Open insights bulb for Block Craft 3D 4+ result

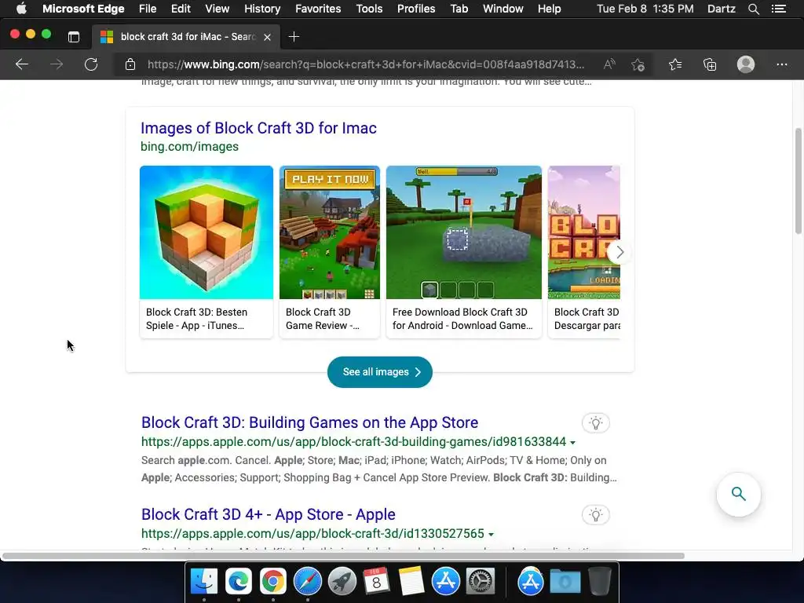pyautogui.click(x=595, y=515)
